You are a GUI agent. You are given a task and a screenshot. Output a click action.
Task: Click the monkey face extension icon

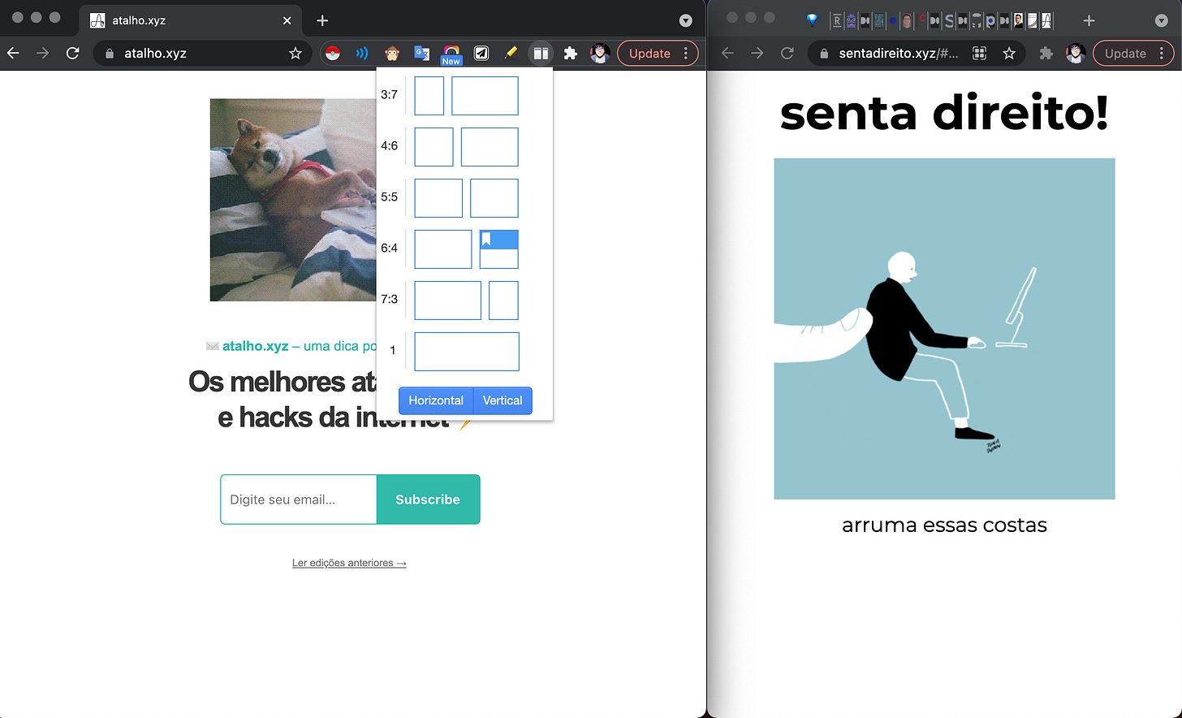click(x=392, y=54)
